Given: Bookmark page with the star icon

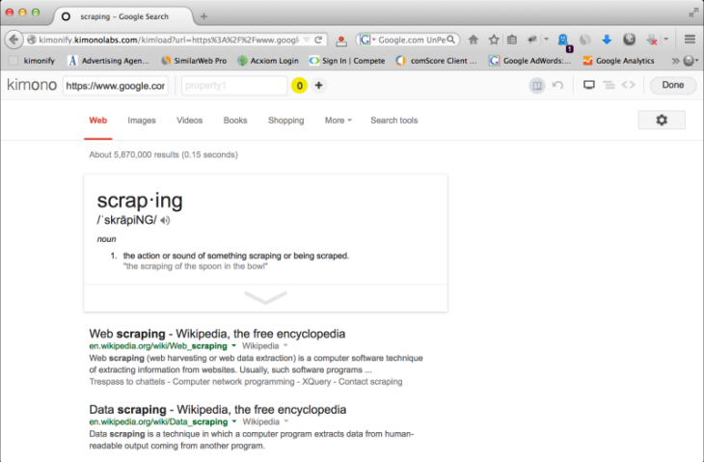Looking at the screenshot, I should click(494, 40).
